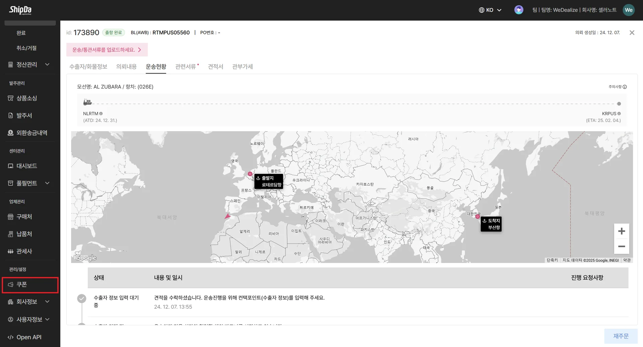Zoom out on the map

[622, 246]
